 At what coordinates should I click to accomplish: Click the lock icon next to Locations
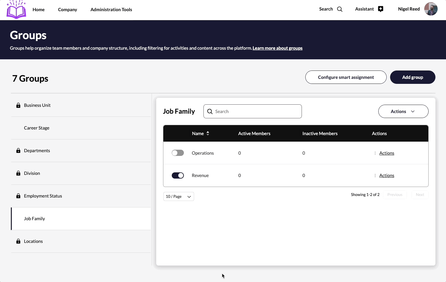(18, 241)
